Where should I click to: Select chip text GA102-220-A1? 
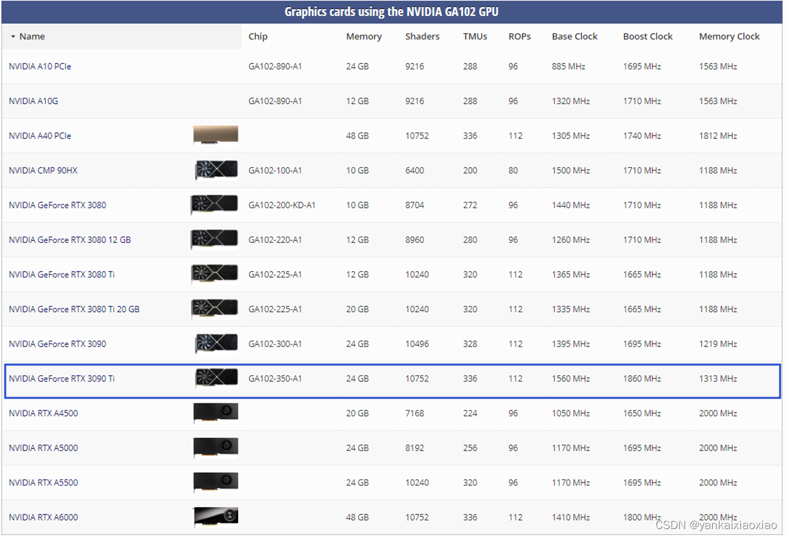(x=275, y=240)
